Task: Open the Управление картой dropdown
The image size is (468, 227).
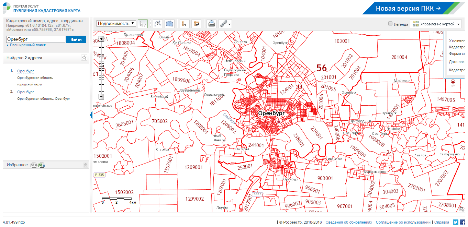Action: tap(436, 24)
